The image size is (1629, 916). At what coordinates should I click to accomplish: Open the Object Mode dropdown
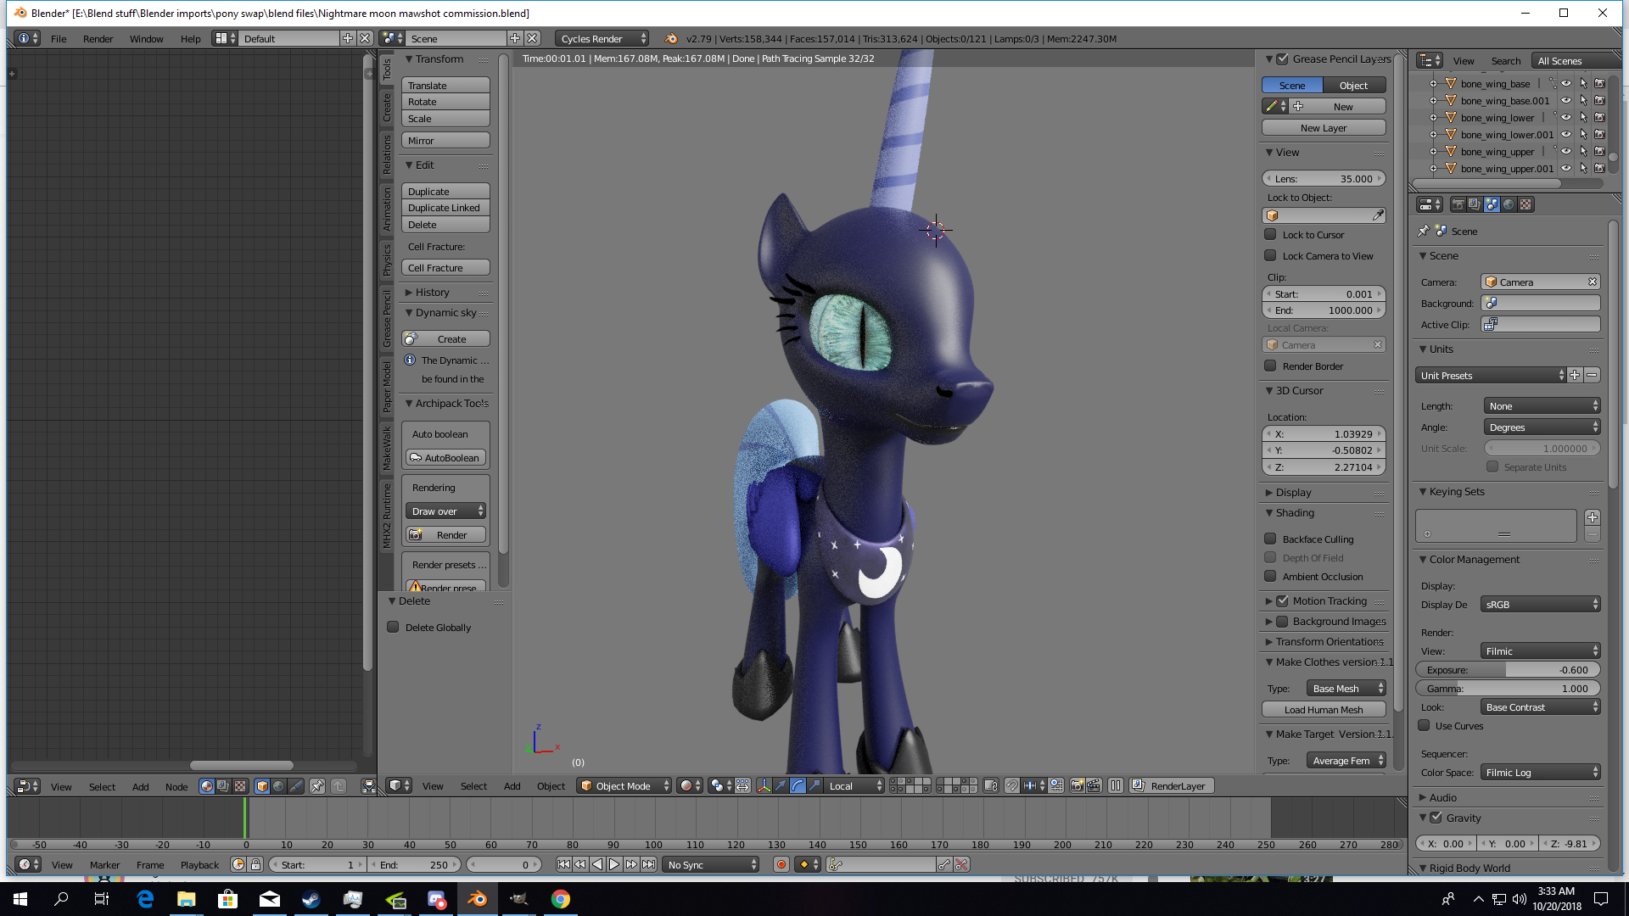click(624, 785)
